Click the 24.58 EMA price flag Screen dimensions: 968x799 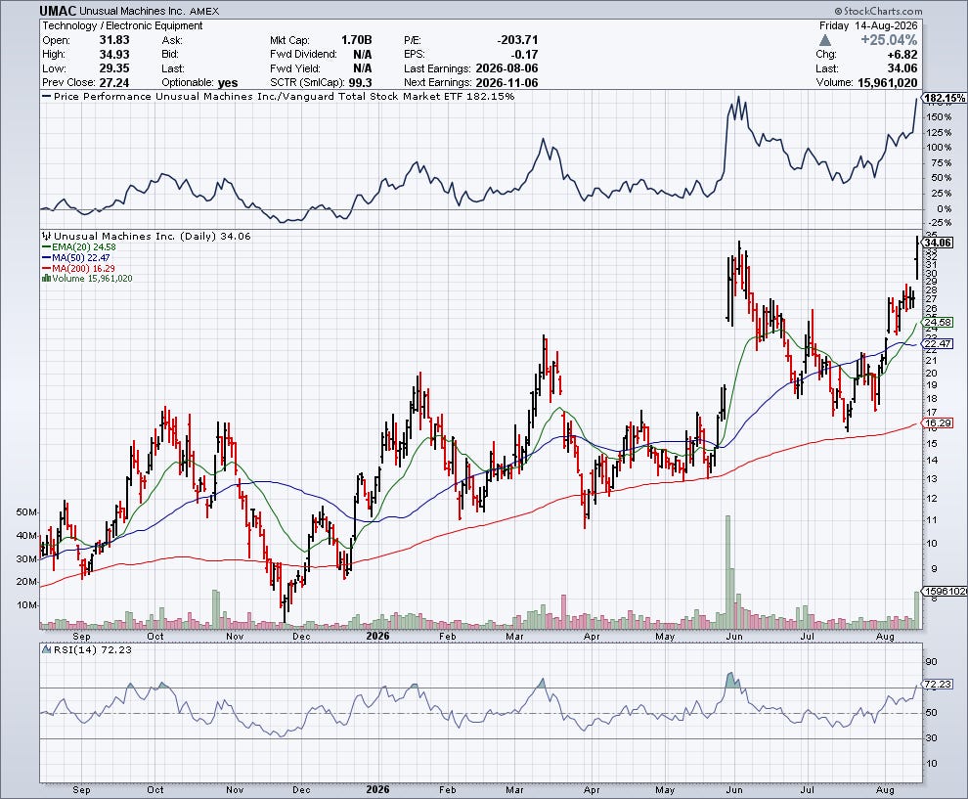[x=937, y=323]
